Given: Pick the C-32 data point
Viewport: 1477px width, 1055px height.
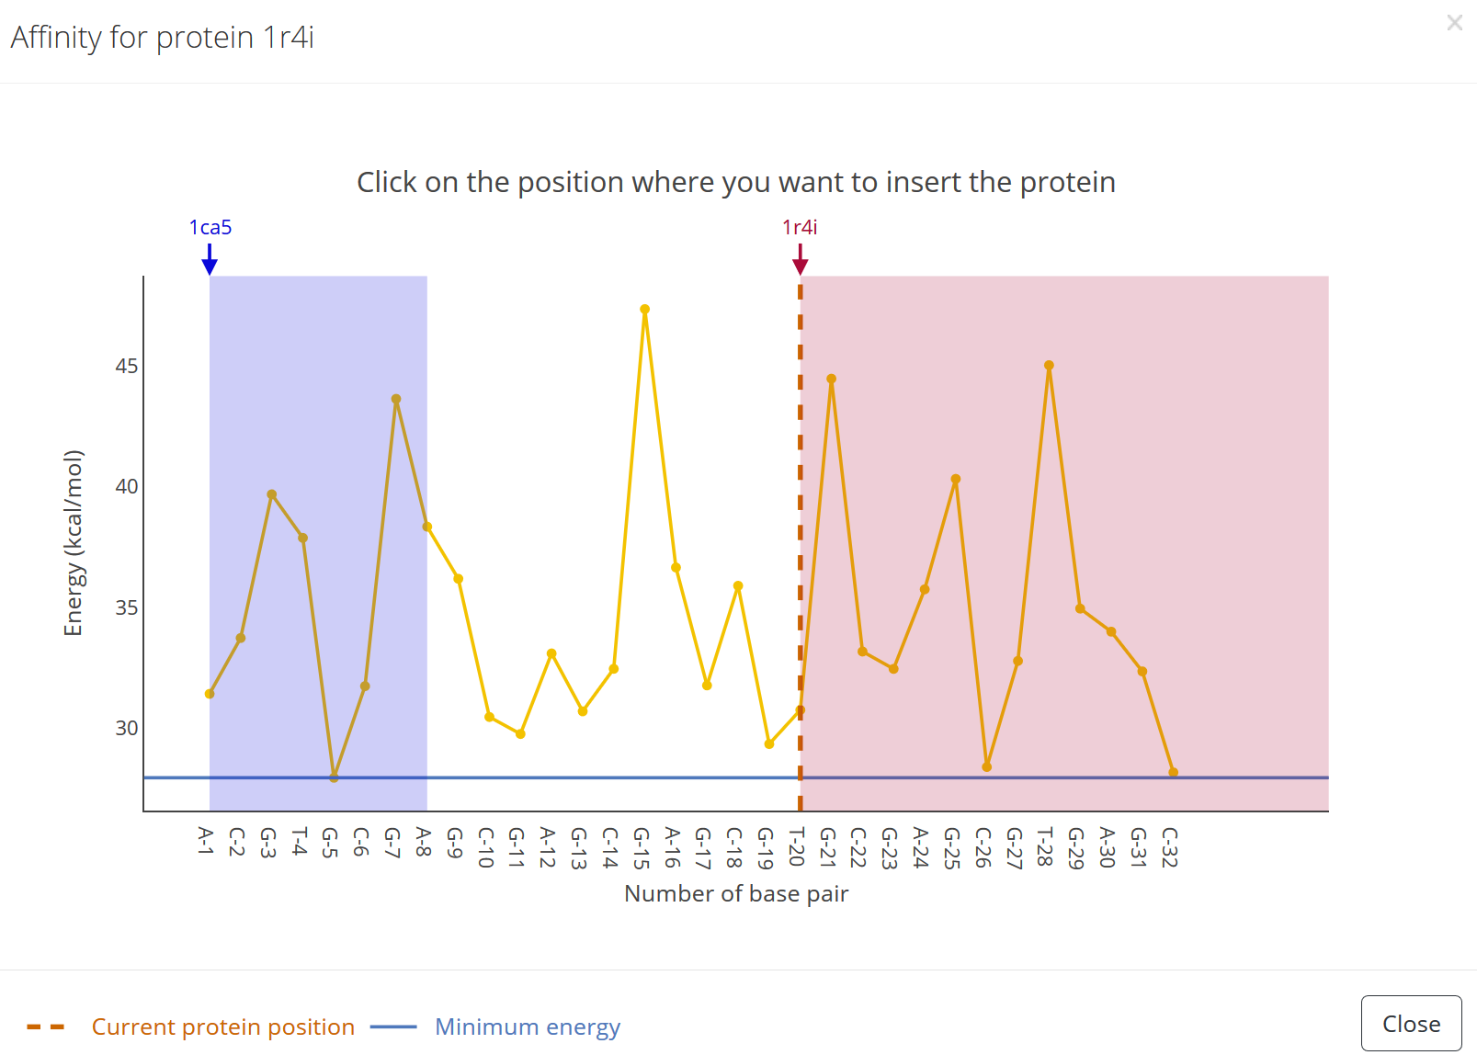Looking at the screenshot, I should (1173, 772).
